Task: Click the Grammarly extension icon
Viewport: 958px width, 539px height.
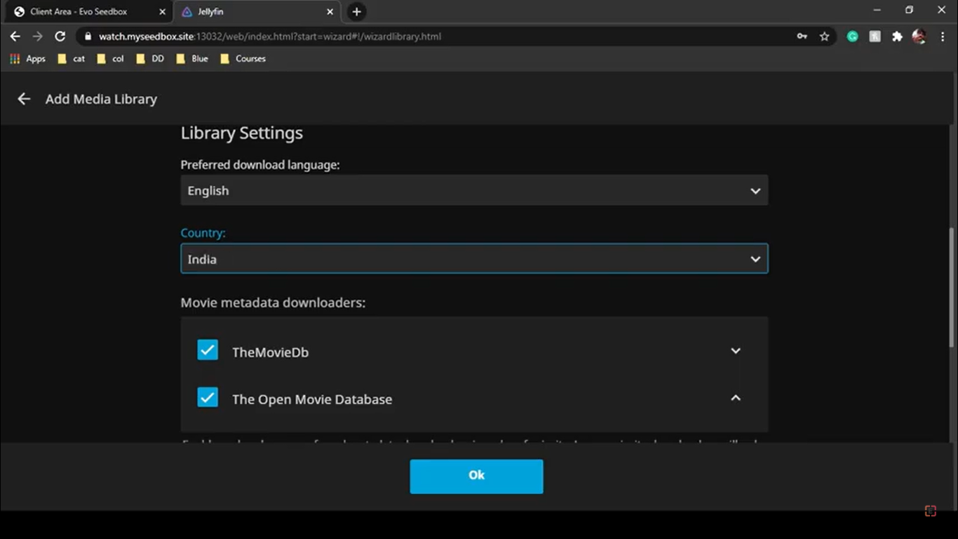Action: [852, 36]
